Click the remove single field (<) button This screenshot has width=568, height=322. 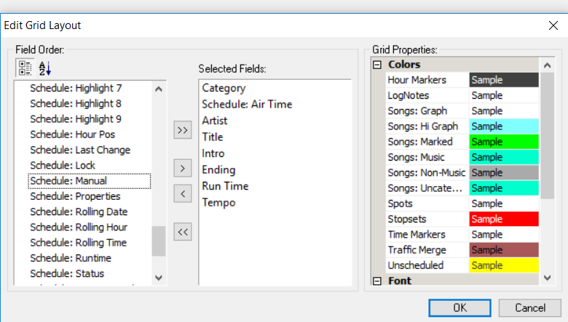click(182, 193)
